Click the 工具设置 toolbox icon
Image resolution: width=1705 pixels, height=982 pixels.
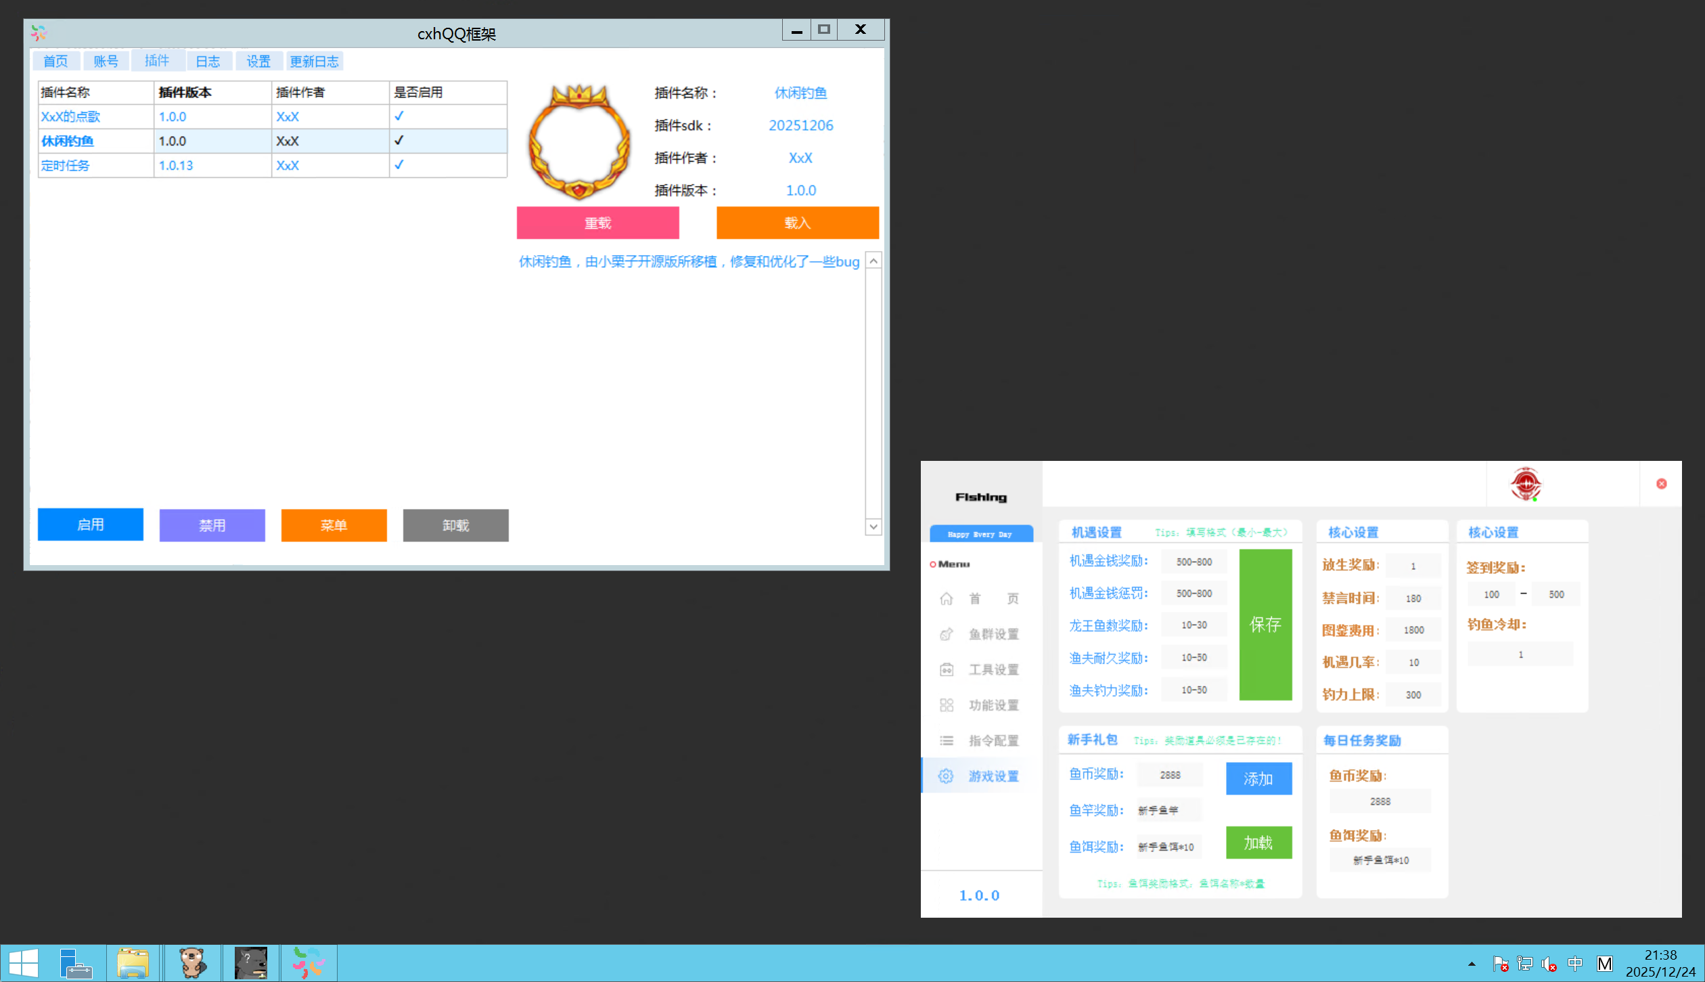click(946, 670)
